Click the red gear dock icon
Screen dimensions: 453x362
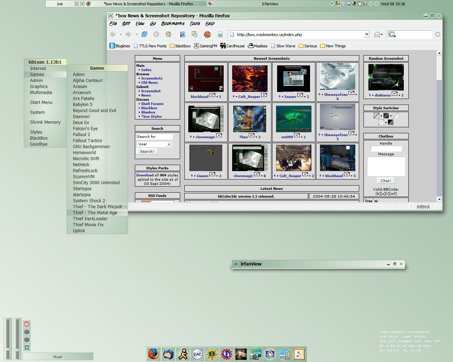point(226,354)
